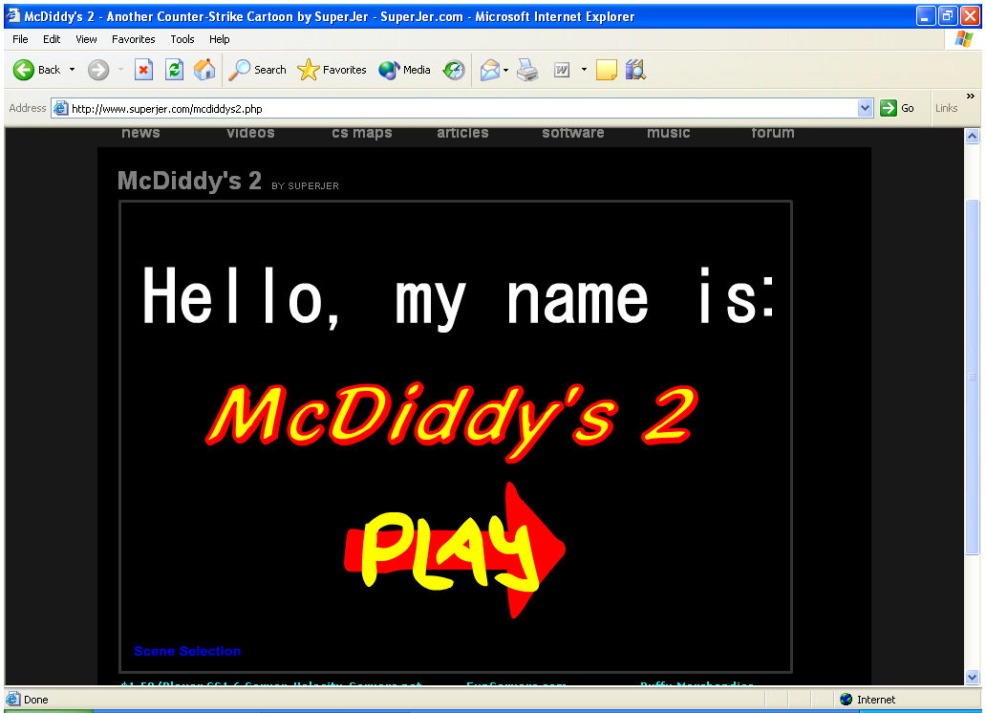Open the Print icon on the toolbar

(526, 69)
